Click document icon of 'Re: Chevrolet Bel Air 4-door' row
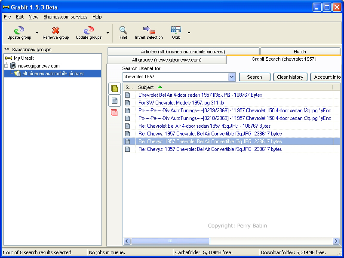The width and height of the screenshot is (344, 258). (x=127, y=126)
